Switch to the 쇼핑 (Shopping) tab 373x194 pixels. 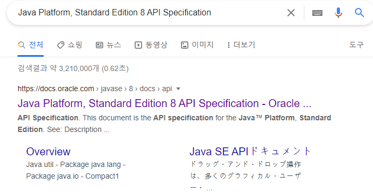[70, 45]
